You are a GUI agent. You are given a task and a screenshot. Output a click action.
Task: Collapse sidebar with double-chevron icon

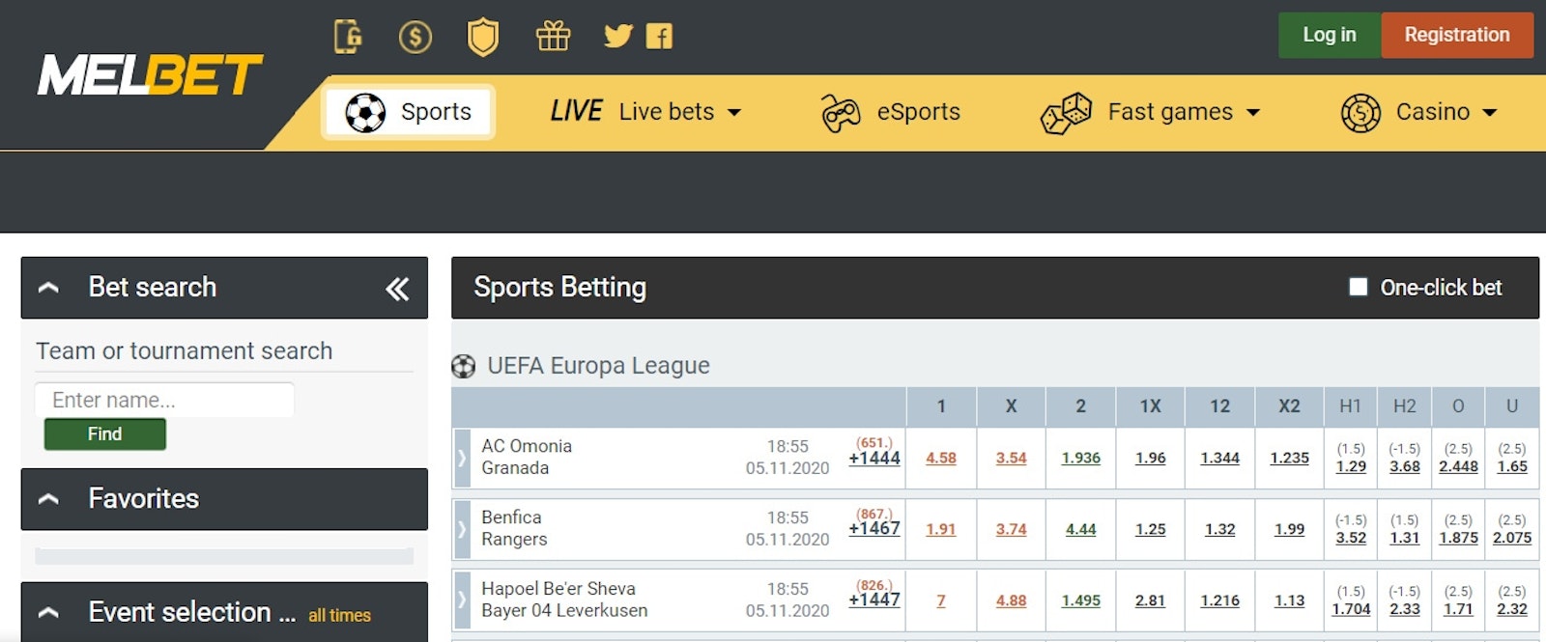point(397,289)
